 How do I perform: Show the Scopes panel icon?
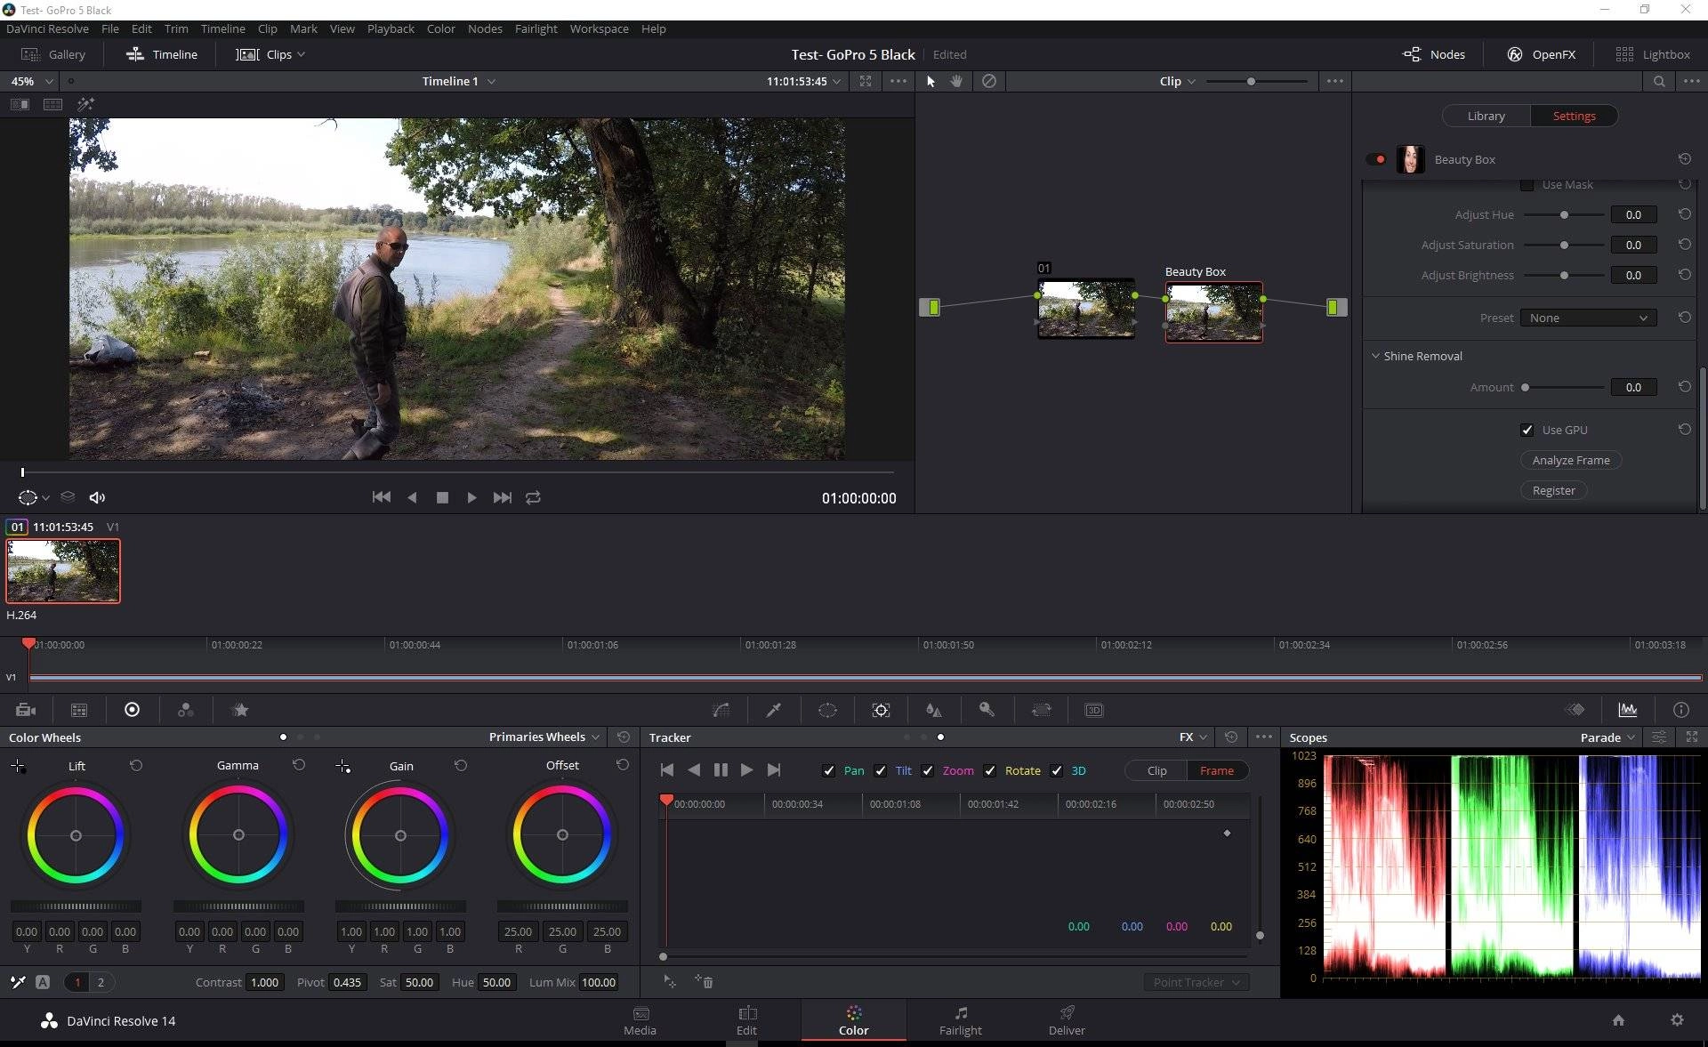pyautogui.click(x=1628, y=710)
